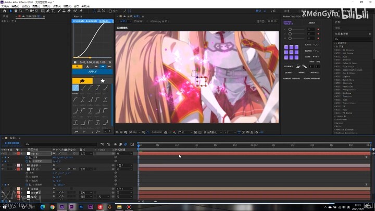The height and width of the screenshot is (211, 375).
Task: Expand the BCC11 Film Style effects category
Action: [x=334, y=67]
